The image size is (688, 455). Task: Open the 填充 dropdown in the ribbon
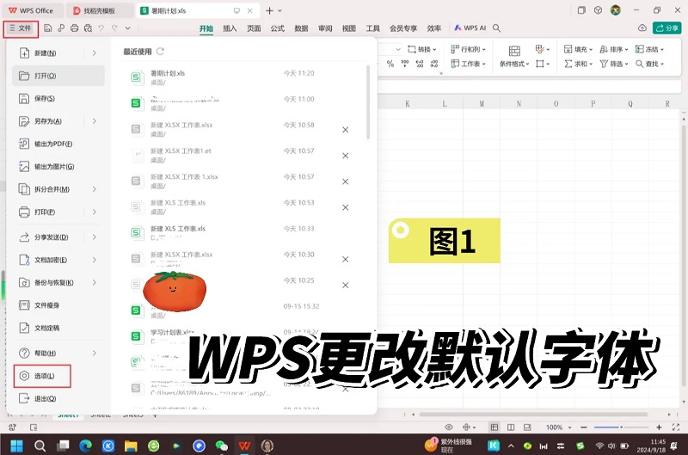click(578, 49)
